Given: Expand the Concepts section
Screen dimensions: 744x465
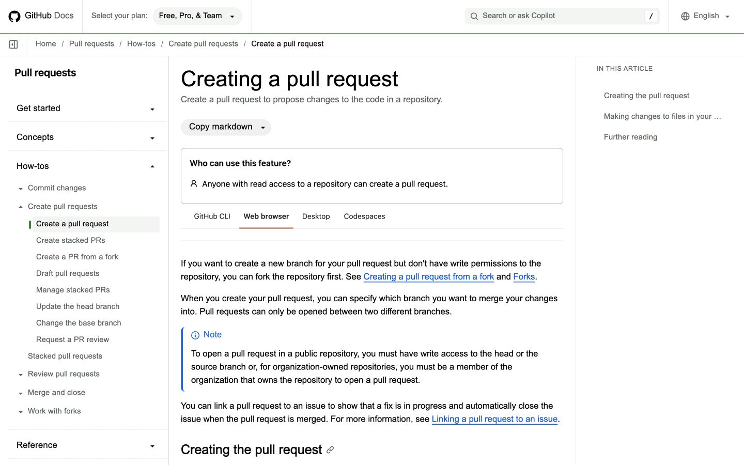Looking at the screenshot, I should [86, 137].
